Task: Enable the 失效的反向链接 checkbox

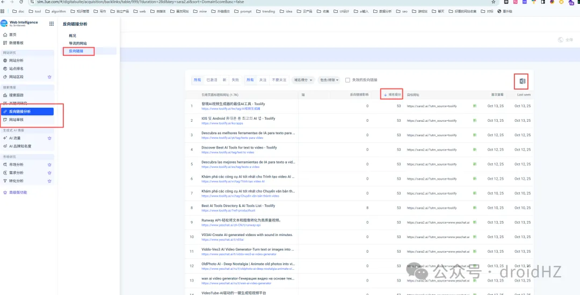Action: point(348,80)
